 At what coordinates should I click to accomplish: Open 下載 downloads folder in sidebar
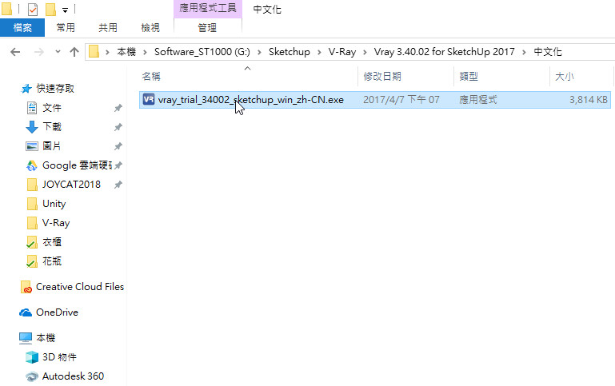click(x=52, y=126)
